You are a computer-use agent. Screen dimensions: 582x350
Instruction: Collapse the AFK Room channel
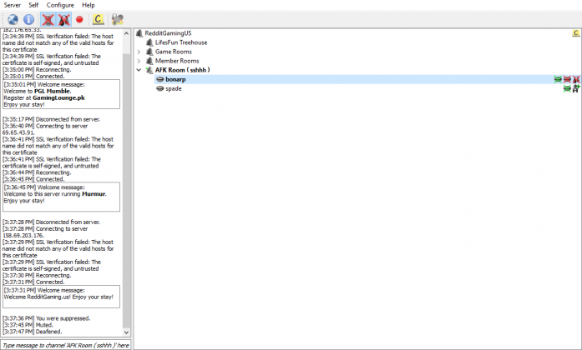tap(139, 70)
